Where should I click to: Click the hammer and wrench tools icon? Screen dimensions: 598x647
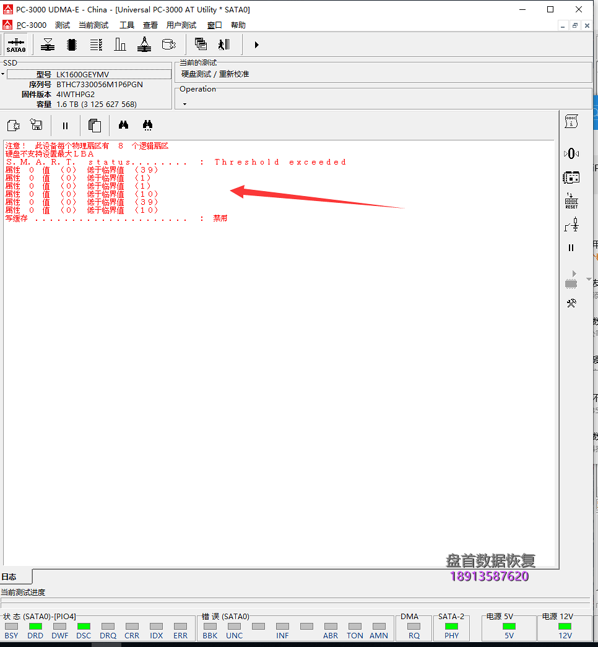(571, 303)
